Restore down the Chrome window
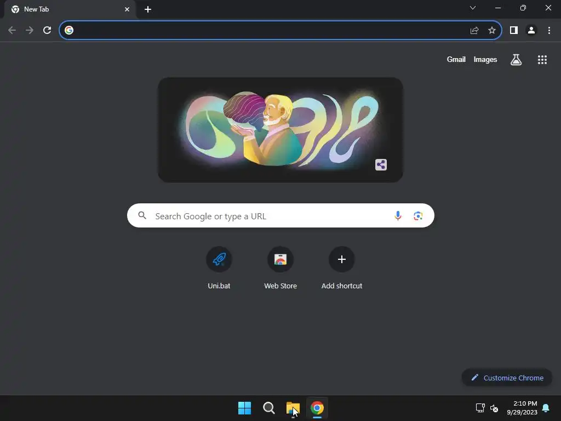 523,8
